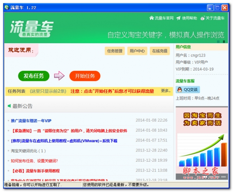Image resolution: width=233 pixels, height=192 pixels.
Task: Click the timestamp 2013-12-28 22:40
Action: [151, 150]
